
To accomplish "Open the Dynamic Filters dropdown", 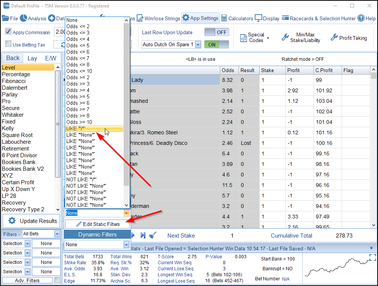I will (x=126, y=244).
